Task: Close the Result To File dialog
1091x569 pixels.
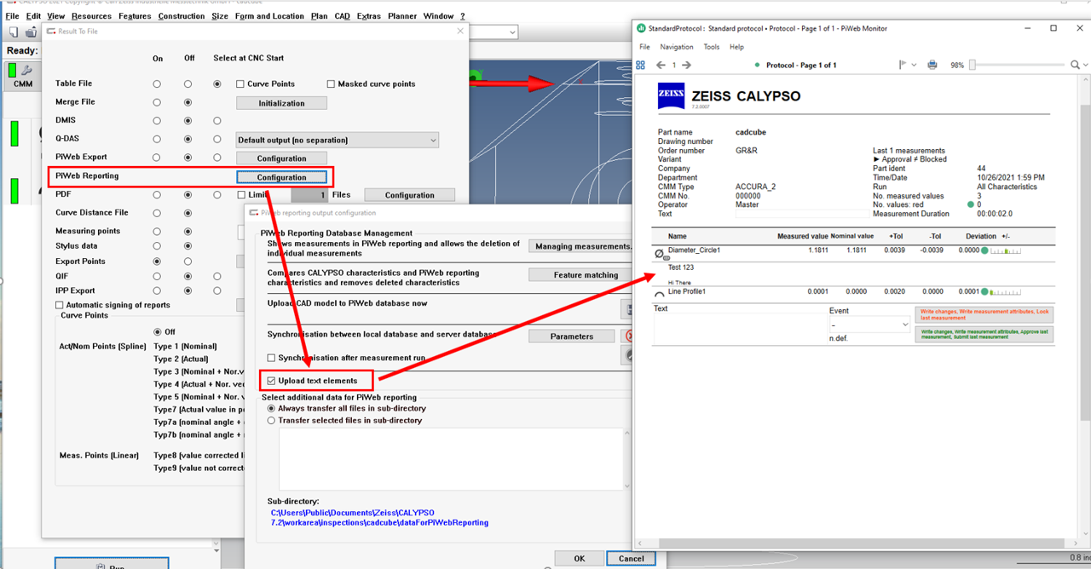Action: (461, 31)
